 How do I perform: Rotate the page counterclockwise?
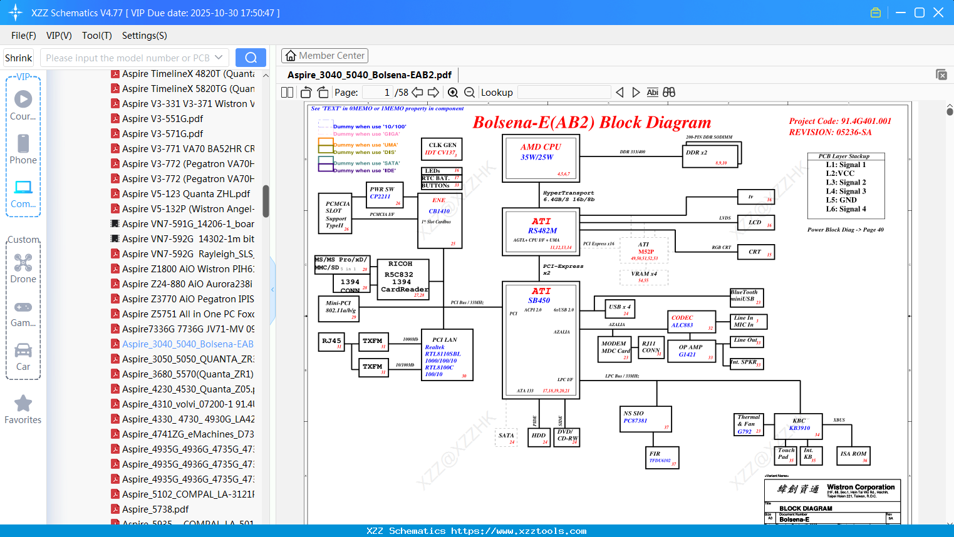pos(306,93)
